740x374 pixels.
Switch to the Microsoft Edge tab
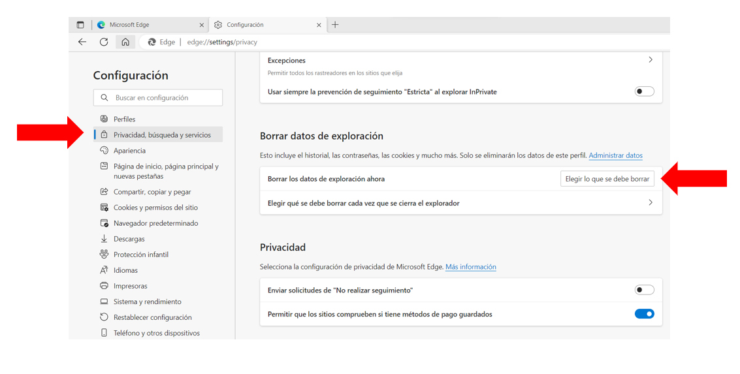pyautogui.click(x=150, y=25)
